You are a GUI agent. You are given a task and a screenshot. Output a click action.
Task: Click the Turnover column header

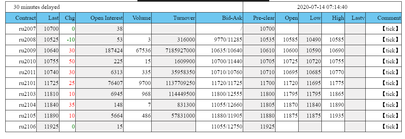pos(184,18)
